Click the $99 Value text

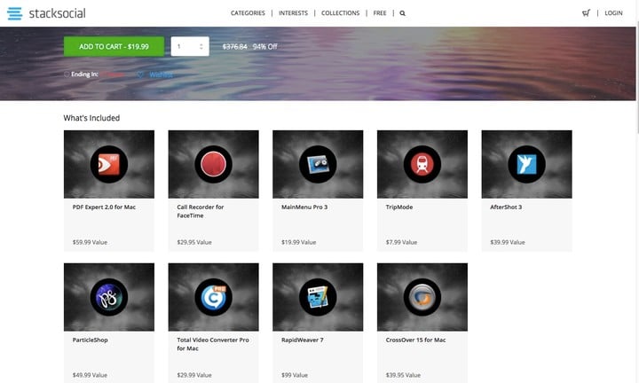click(x=295, y=375)
